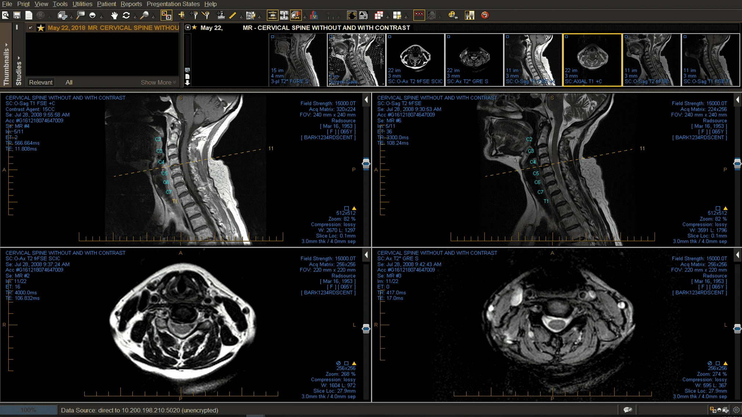Select the Refresh arrows toolbar icon

click(x=126, y=16)
